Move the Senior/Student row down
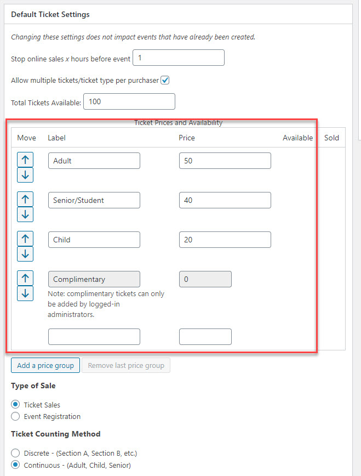The height and width of the screenshot is (476, 361). click(25, 214)
